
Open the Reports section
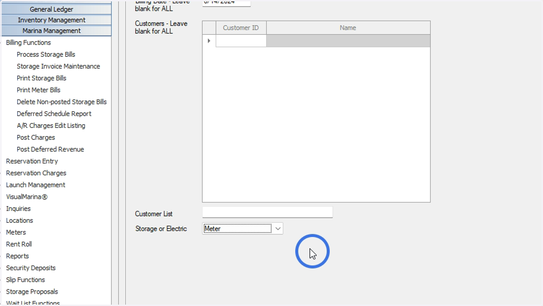pos(17,256)
